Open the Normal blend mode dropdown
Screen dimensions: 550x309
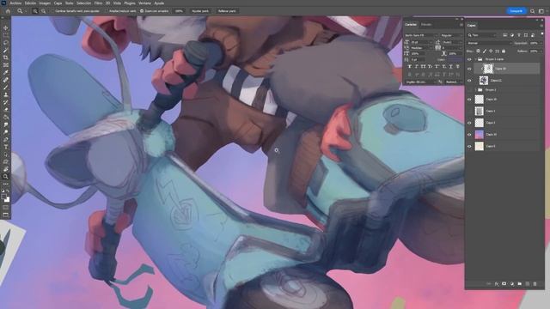[490, 43]
